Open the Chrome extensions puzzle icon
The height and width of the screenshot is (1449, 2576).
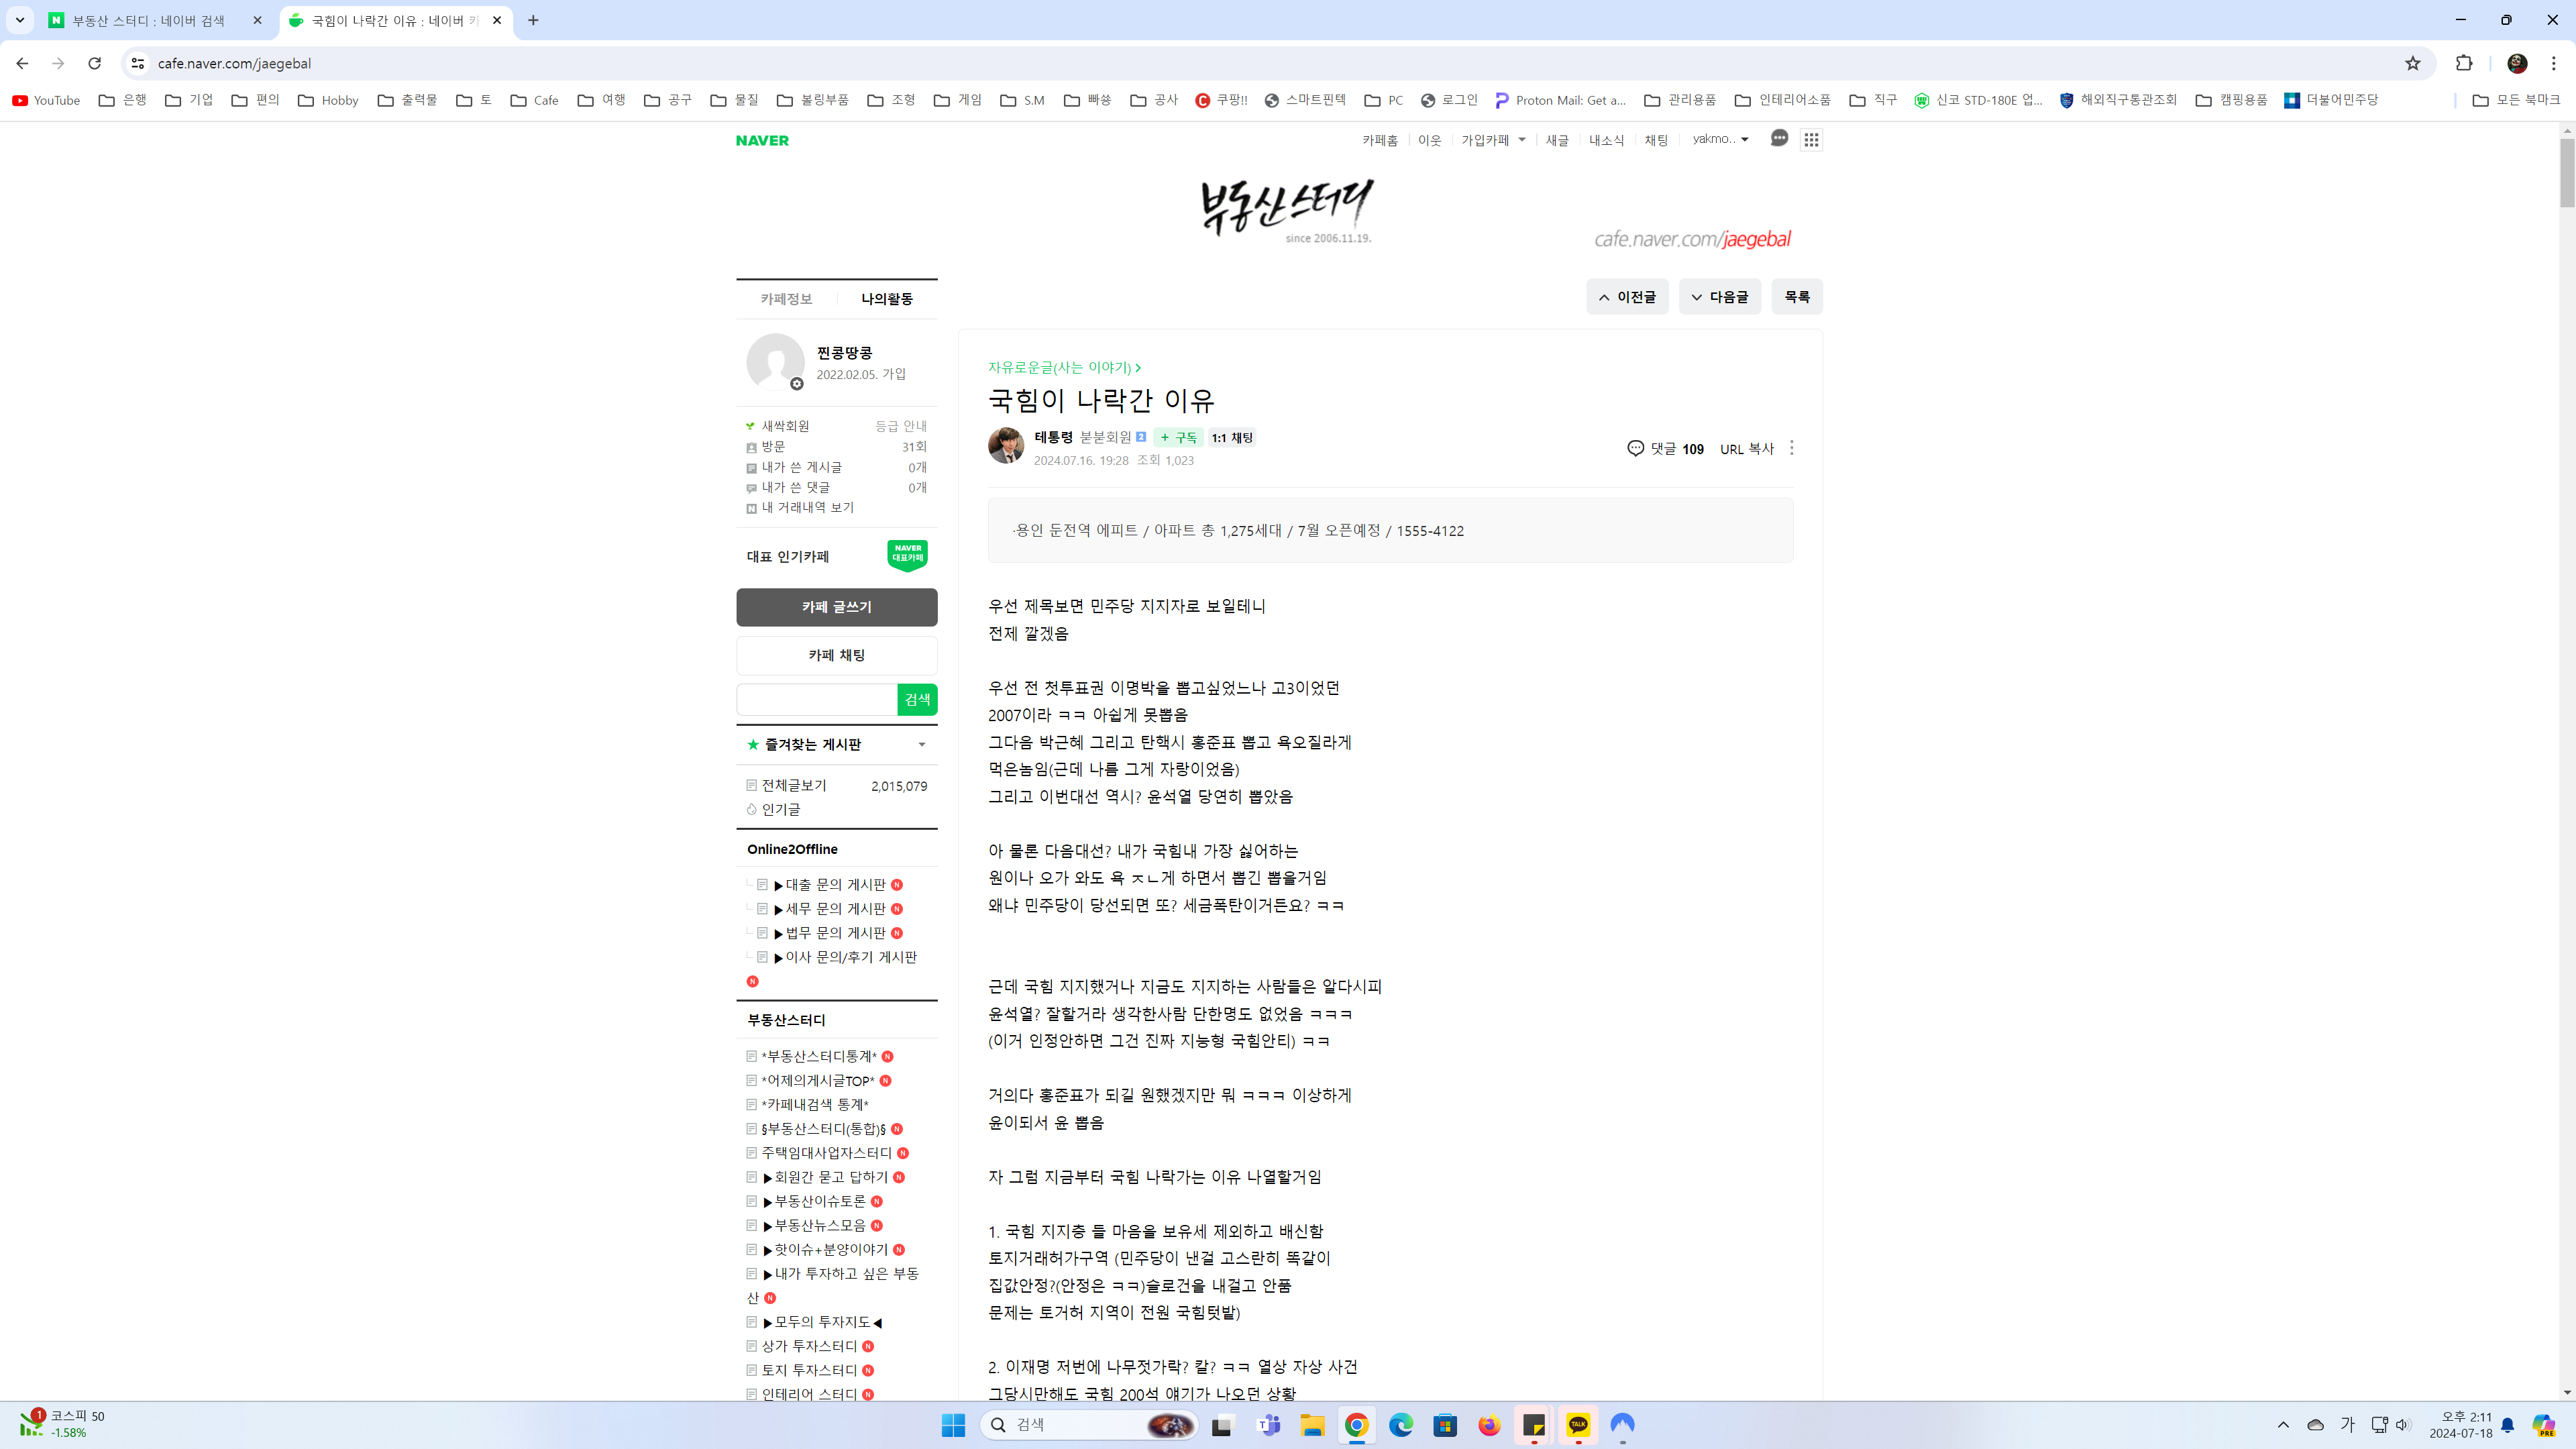[2464, 63]
